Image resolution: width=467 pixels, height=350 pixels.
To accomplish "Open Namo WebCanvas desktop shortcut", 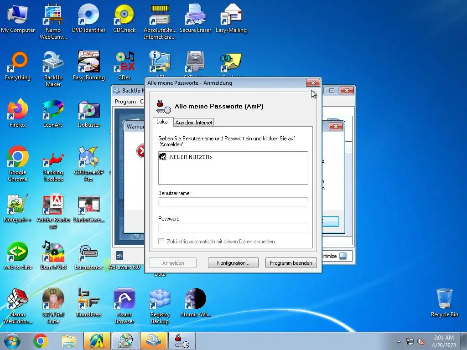I will [x=53, y=22].
